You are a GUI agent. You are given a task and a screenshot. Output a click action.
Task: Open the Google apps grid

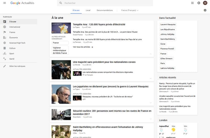[192, 3]
